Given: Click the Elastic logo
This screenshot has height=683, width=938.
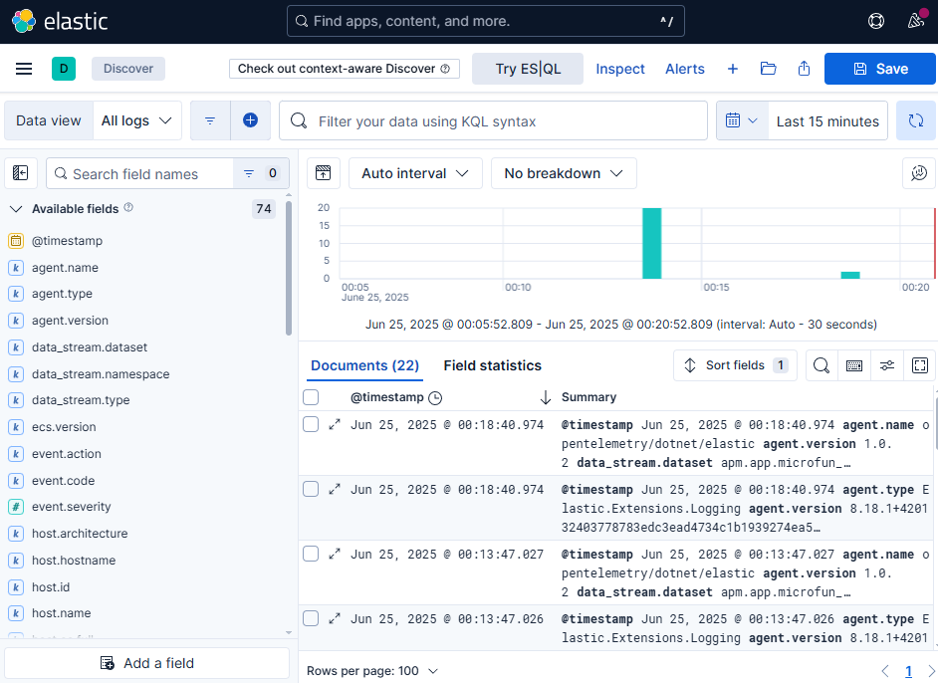Looking at the screenshot, I should [x=60, y=22].
